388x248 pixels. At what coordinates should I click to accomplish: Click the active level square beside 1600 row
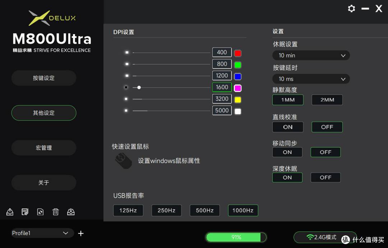(126, 87)
